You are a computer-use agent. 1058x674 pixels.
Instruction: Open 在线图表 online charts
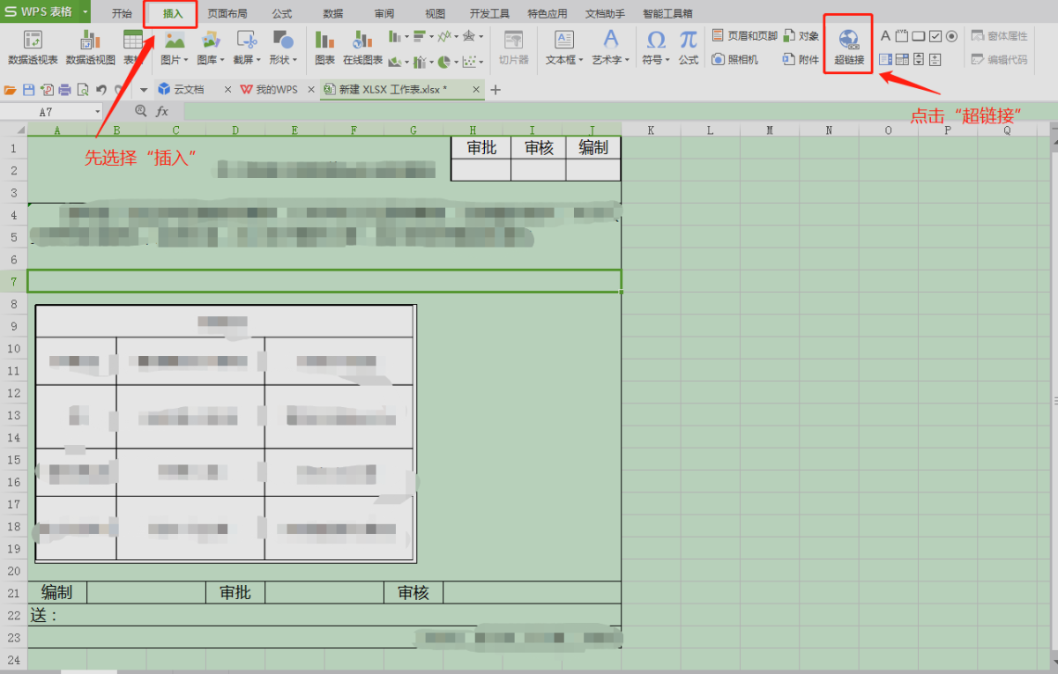coord(362,48)
